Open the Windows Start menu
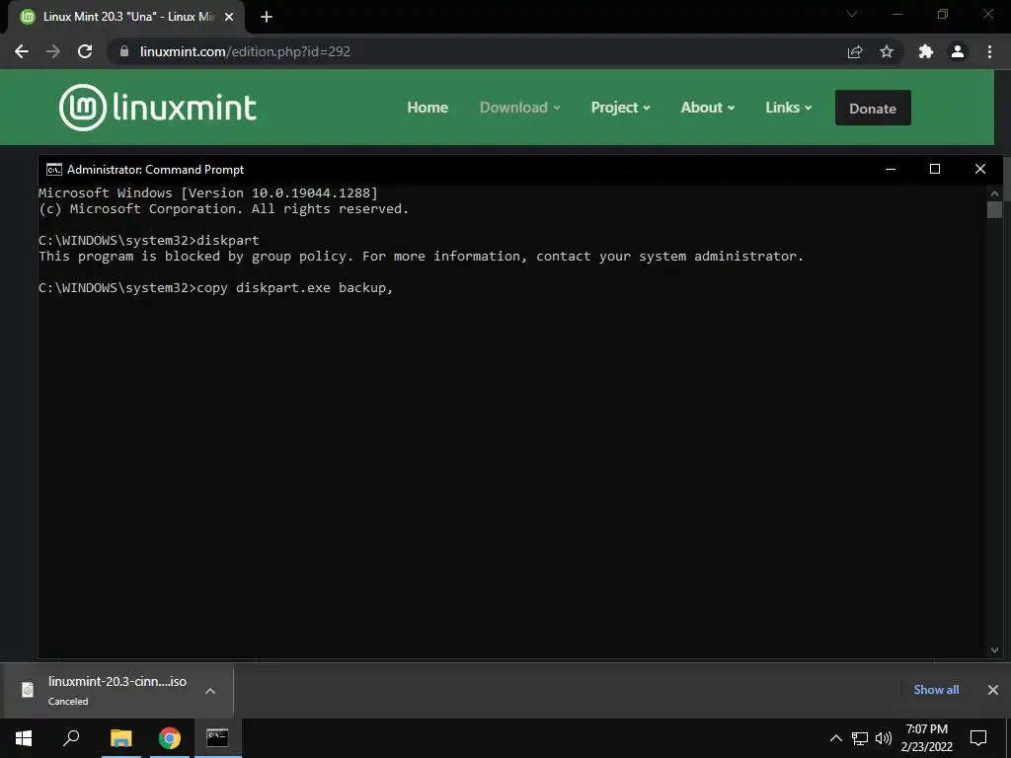1011x758 pixels. 24,738
